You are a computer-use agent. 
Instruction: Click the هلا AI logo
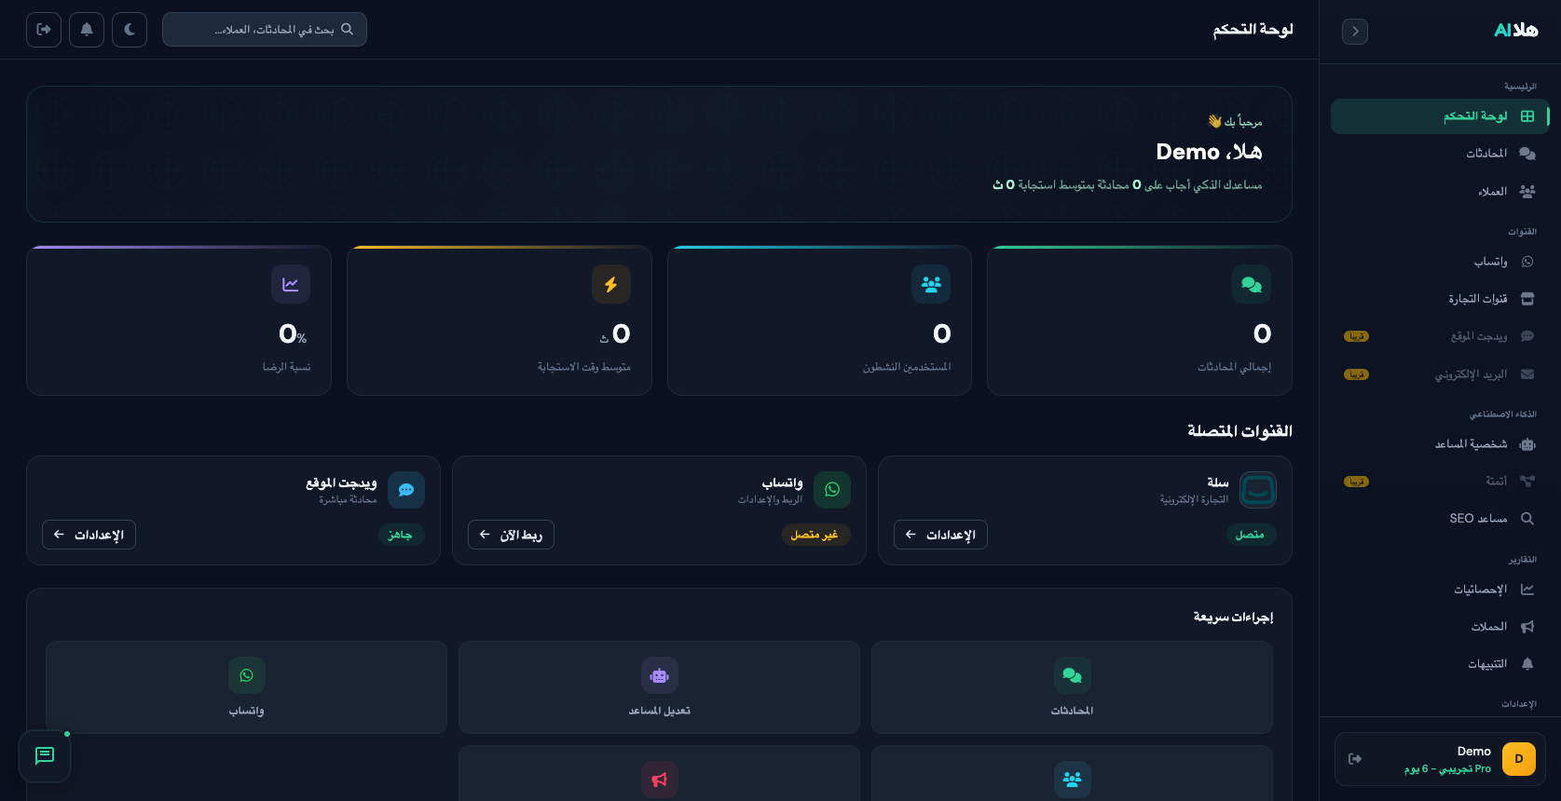[x=1516, y=31]
